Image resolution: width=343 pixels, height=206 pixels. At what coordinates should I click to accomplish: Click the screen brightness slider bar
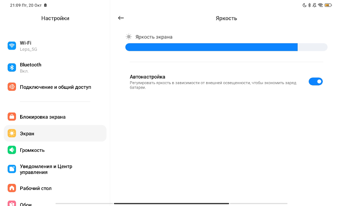226,47
